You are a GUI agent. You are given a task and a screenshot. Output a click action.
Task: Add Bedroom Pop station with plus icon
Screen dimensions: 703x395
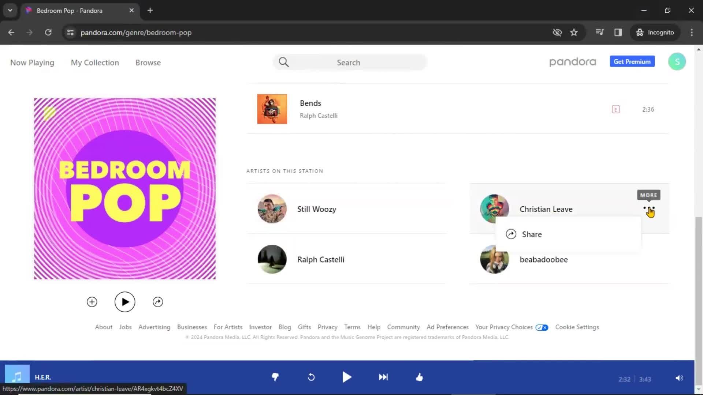pos(92,302)
